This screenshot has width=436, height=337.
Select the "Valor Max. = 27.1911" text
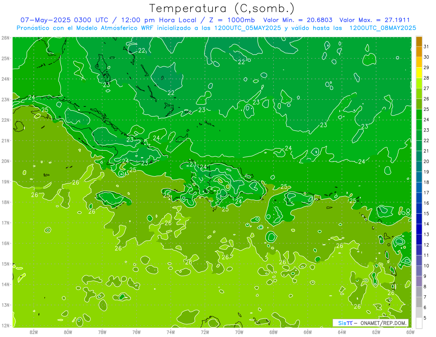(375, 20)
